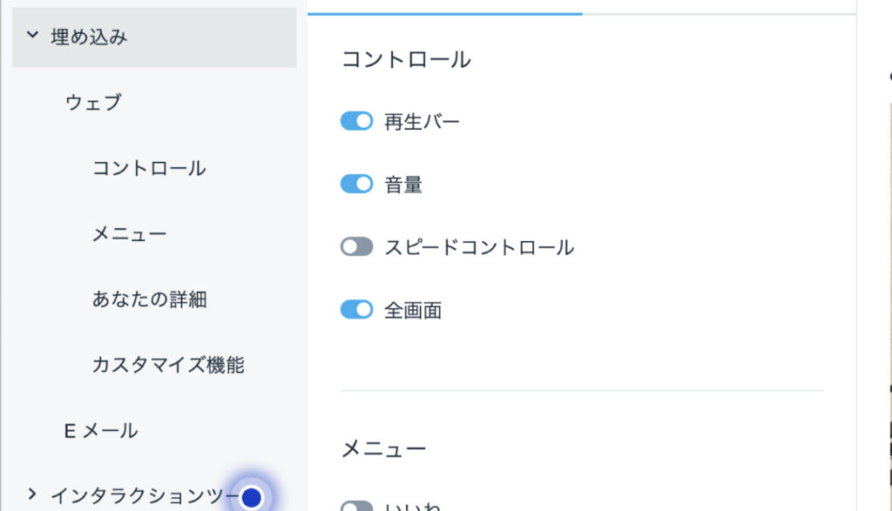The image size is (892, 511).
Task: Disable the 再生バー toggle
Action: pyautogui.click(x=356, y=121)
